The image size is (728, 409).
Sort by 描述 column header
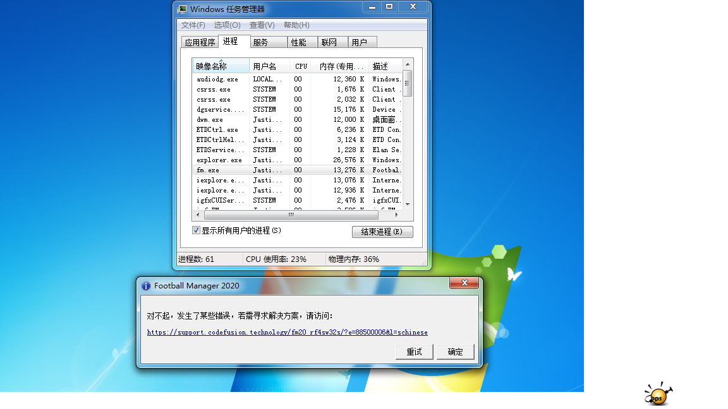[385, 66]
